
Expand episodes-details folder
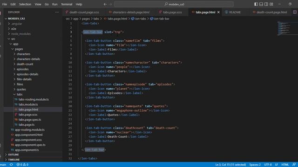click(27, 74)
